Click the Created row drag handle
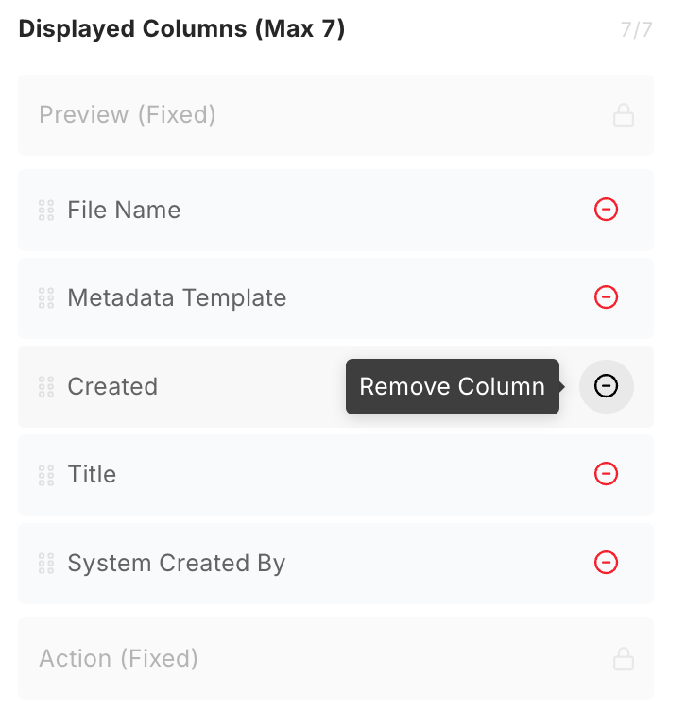The width and height of the screenshot is (686, 727). [x=45, y=386]
